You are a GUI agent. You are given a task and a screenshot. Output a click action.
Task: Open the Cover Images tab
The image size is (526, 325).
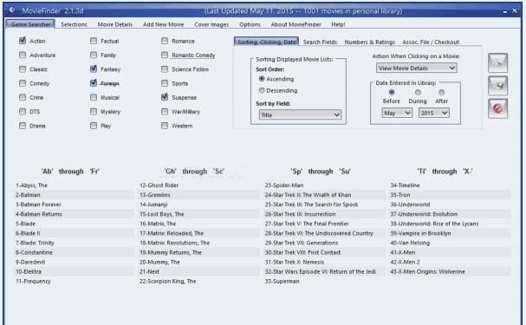[x=211, y=24]
